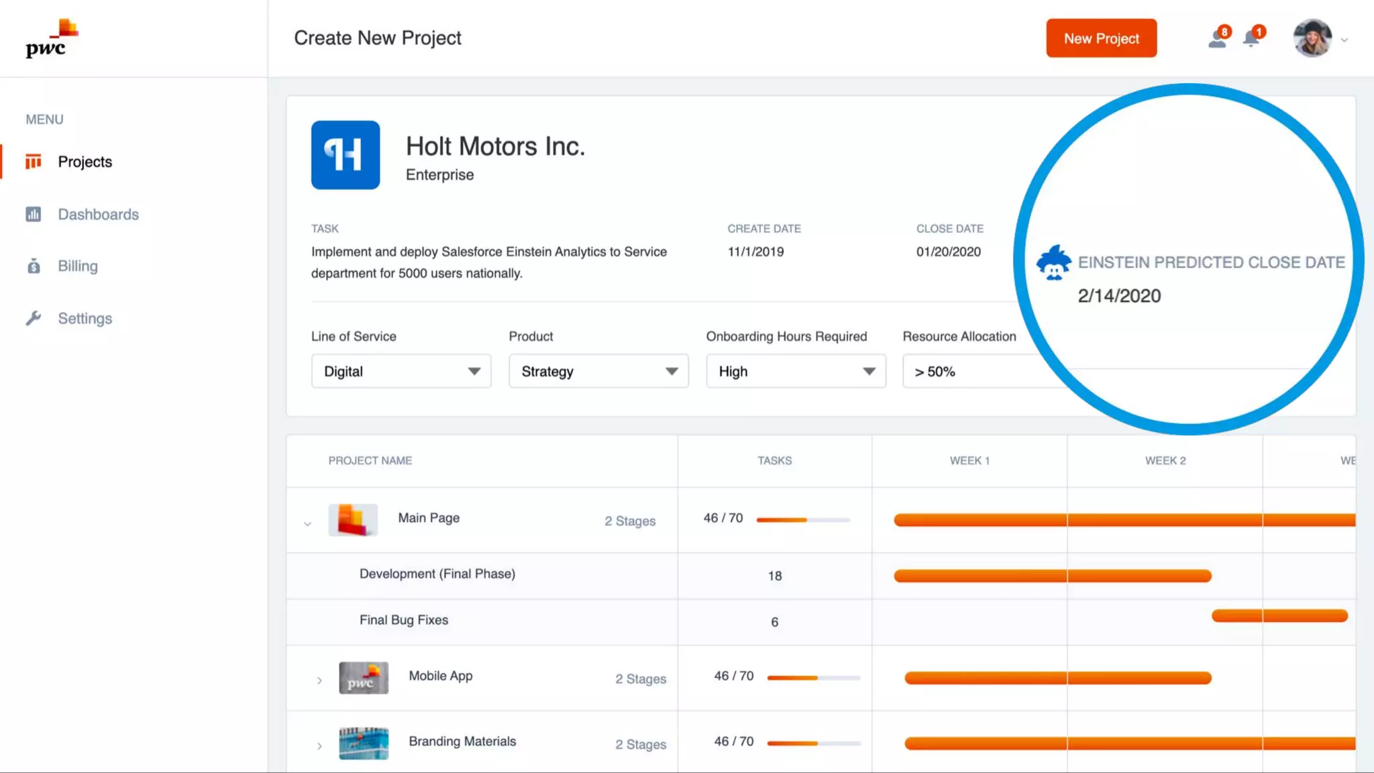The width and height of the screenshot is (1374, 773).
Task: Open the Line of Service dropdown
Action: coord(401,371)
